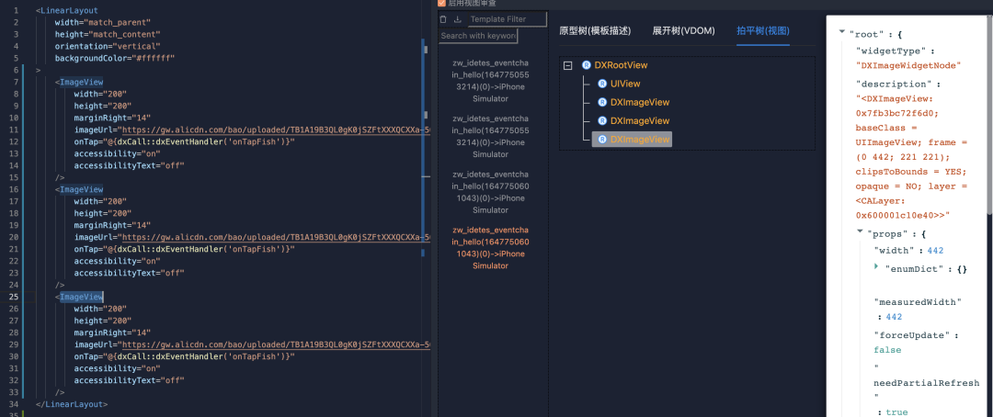993x417 pixels.
Task: Click the R icon of the second DXImageView
Action: point(602,120)
